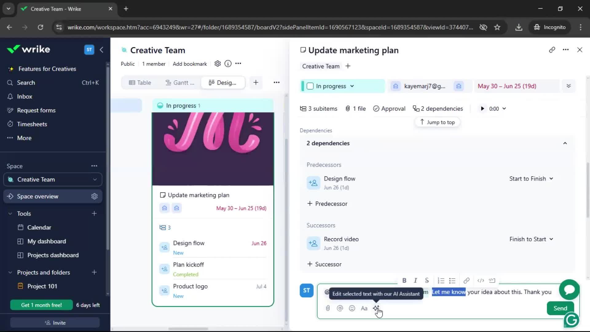Expand additional task fields chevrons
Viewport: 590px width, 332px height.
click(x=568, y=86)
